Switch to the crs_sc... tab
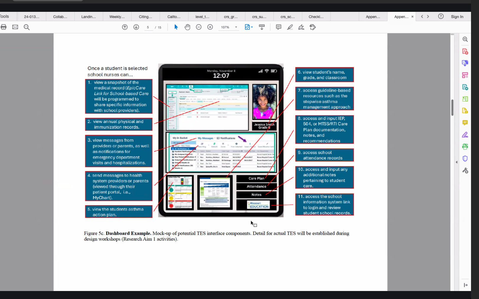 coord(288,17)
